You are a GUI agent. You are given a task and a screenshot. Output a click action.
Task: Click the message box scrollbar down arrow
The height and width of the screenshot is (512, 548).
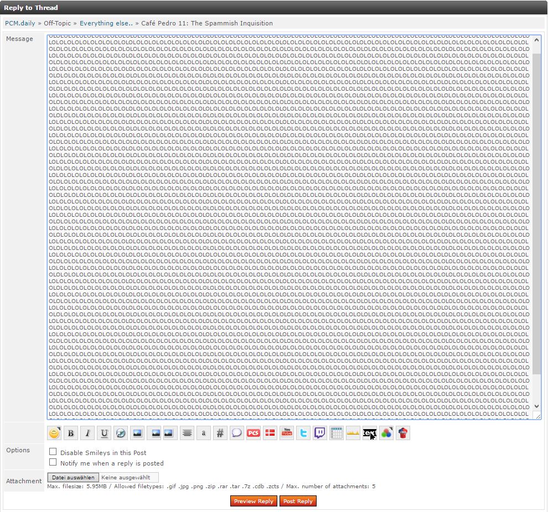coord(536,406)
